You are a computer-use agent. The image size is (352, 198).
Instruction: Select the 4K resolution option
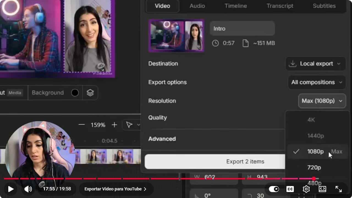(311, 120)
